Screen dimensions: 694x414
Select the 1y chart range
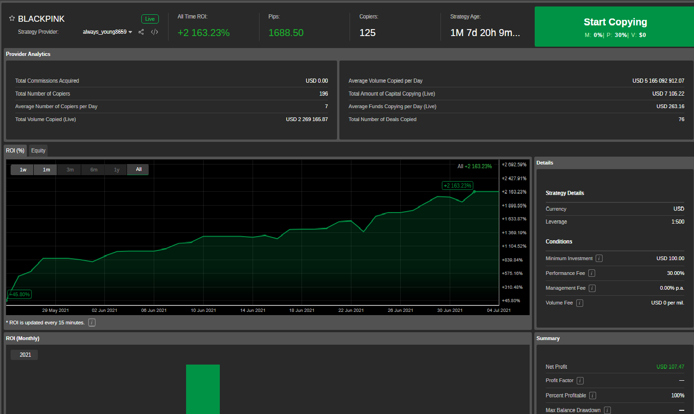tap(117, 170)
